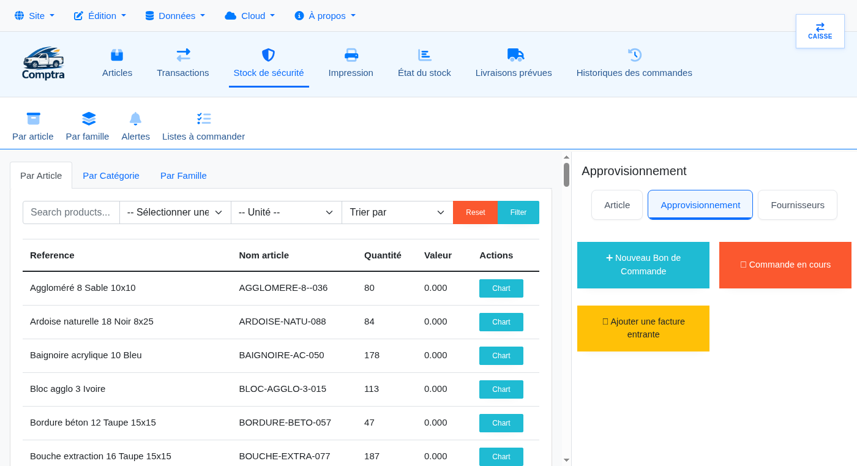Click the vertical scrollbar thumb of the list
This screenshot has width=857, height=466.
(566, 175)
